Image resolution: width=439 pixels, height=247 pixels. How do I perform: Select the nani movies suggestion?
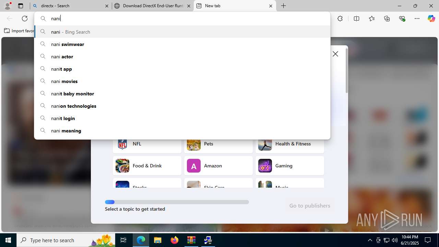[x=182, y=81]
